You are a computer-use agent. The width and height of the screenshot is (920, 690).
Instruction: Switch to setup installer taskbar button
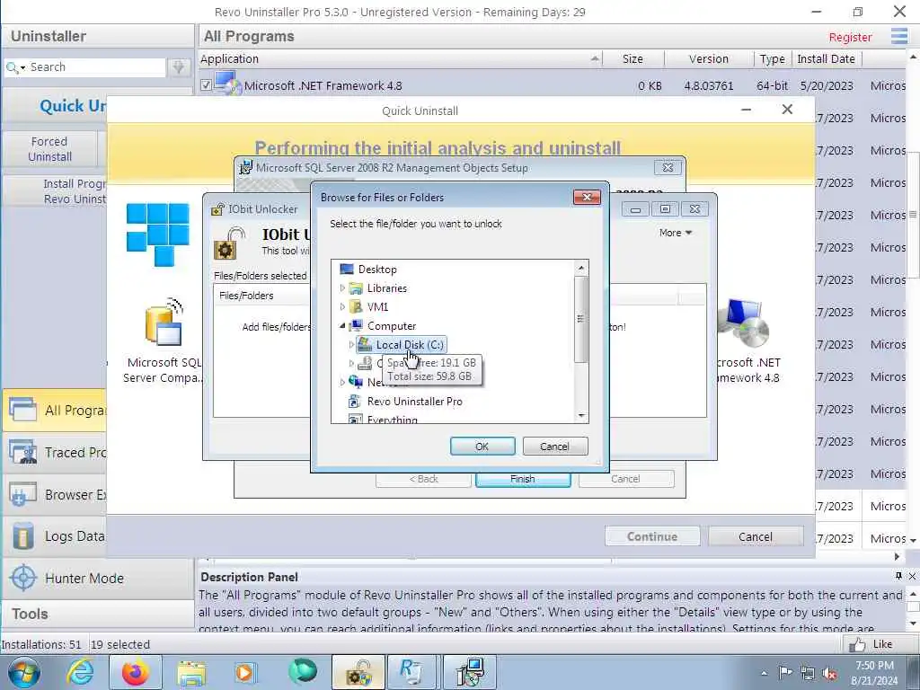coord(470,672)
